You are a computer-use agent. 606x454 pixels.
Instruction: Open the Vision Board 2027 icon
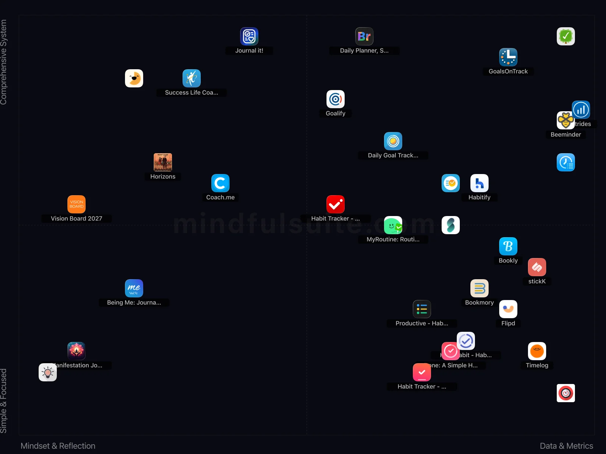point(76,204)
